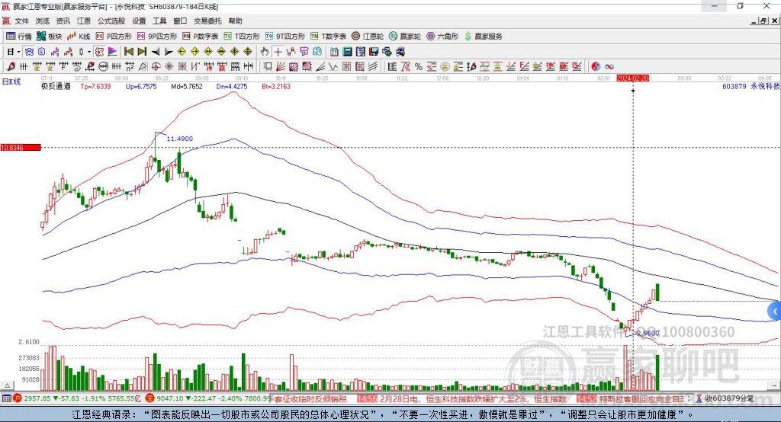Viewport: 781px width, 422px height.
Task: Expand the side panel with blue chevron
Action: [x=775, y=312]
